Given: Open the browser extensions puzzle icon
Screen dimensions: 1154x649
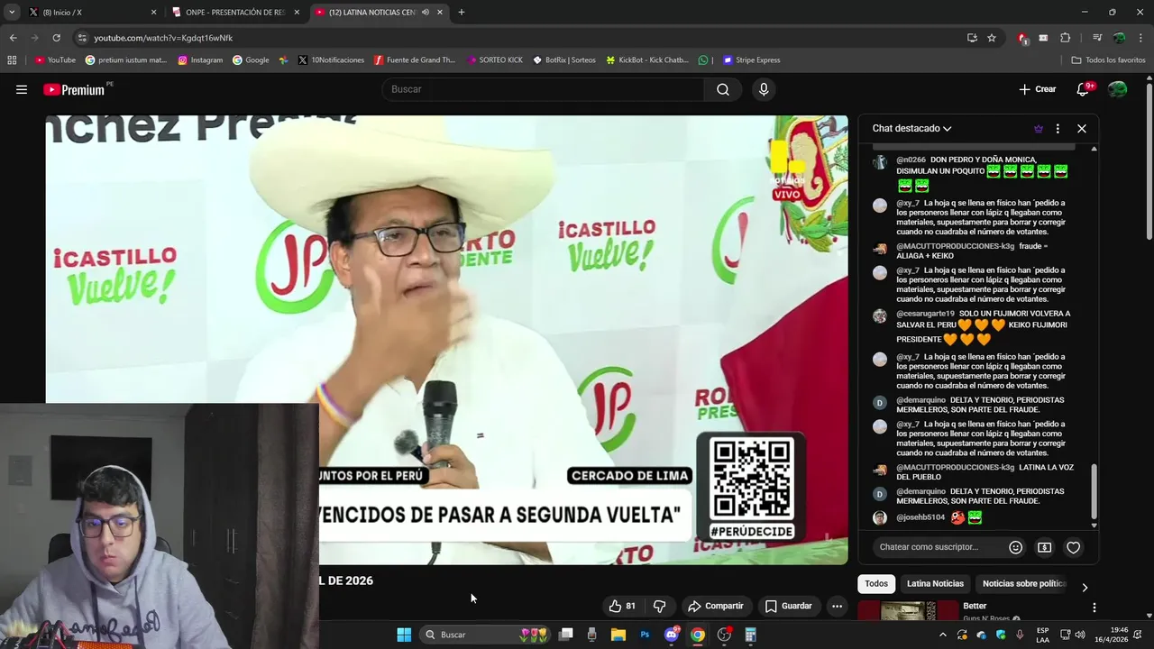Looking at the screenshot, I should click(1065, 38).
